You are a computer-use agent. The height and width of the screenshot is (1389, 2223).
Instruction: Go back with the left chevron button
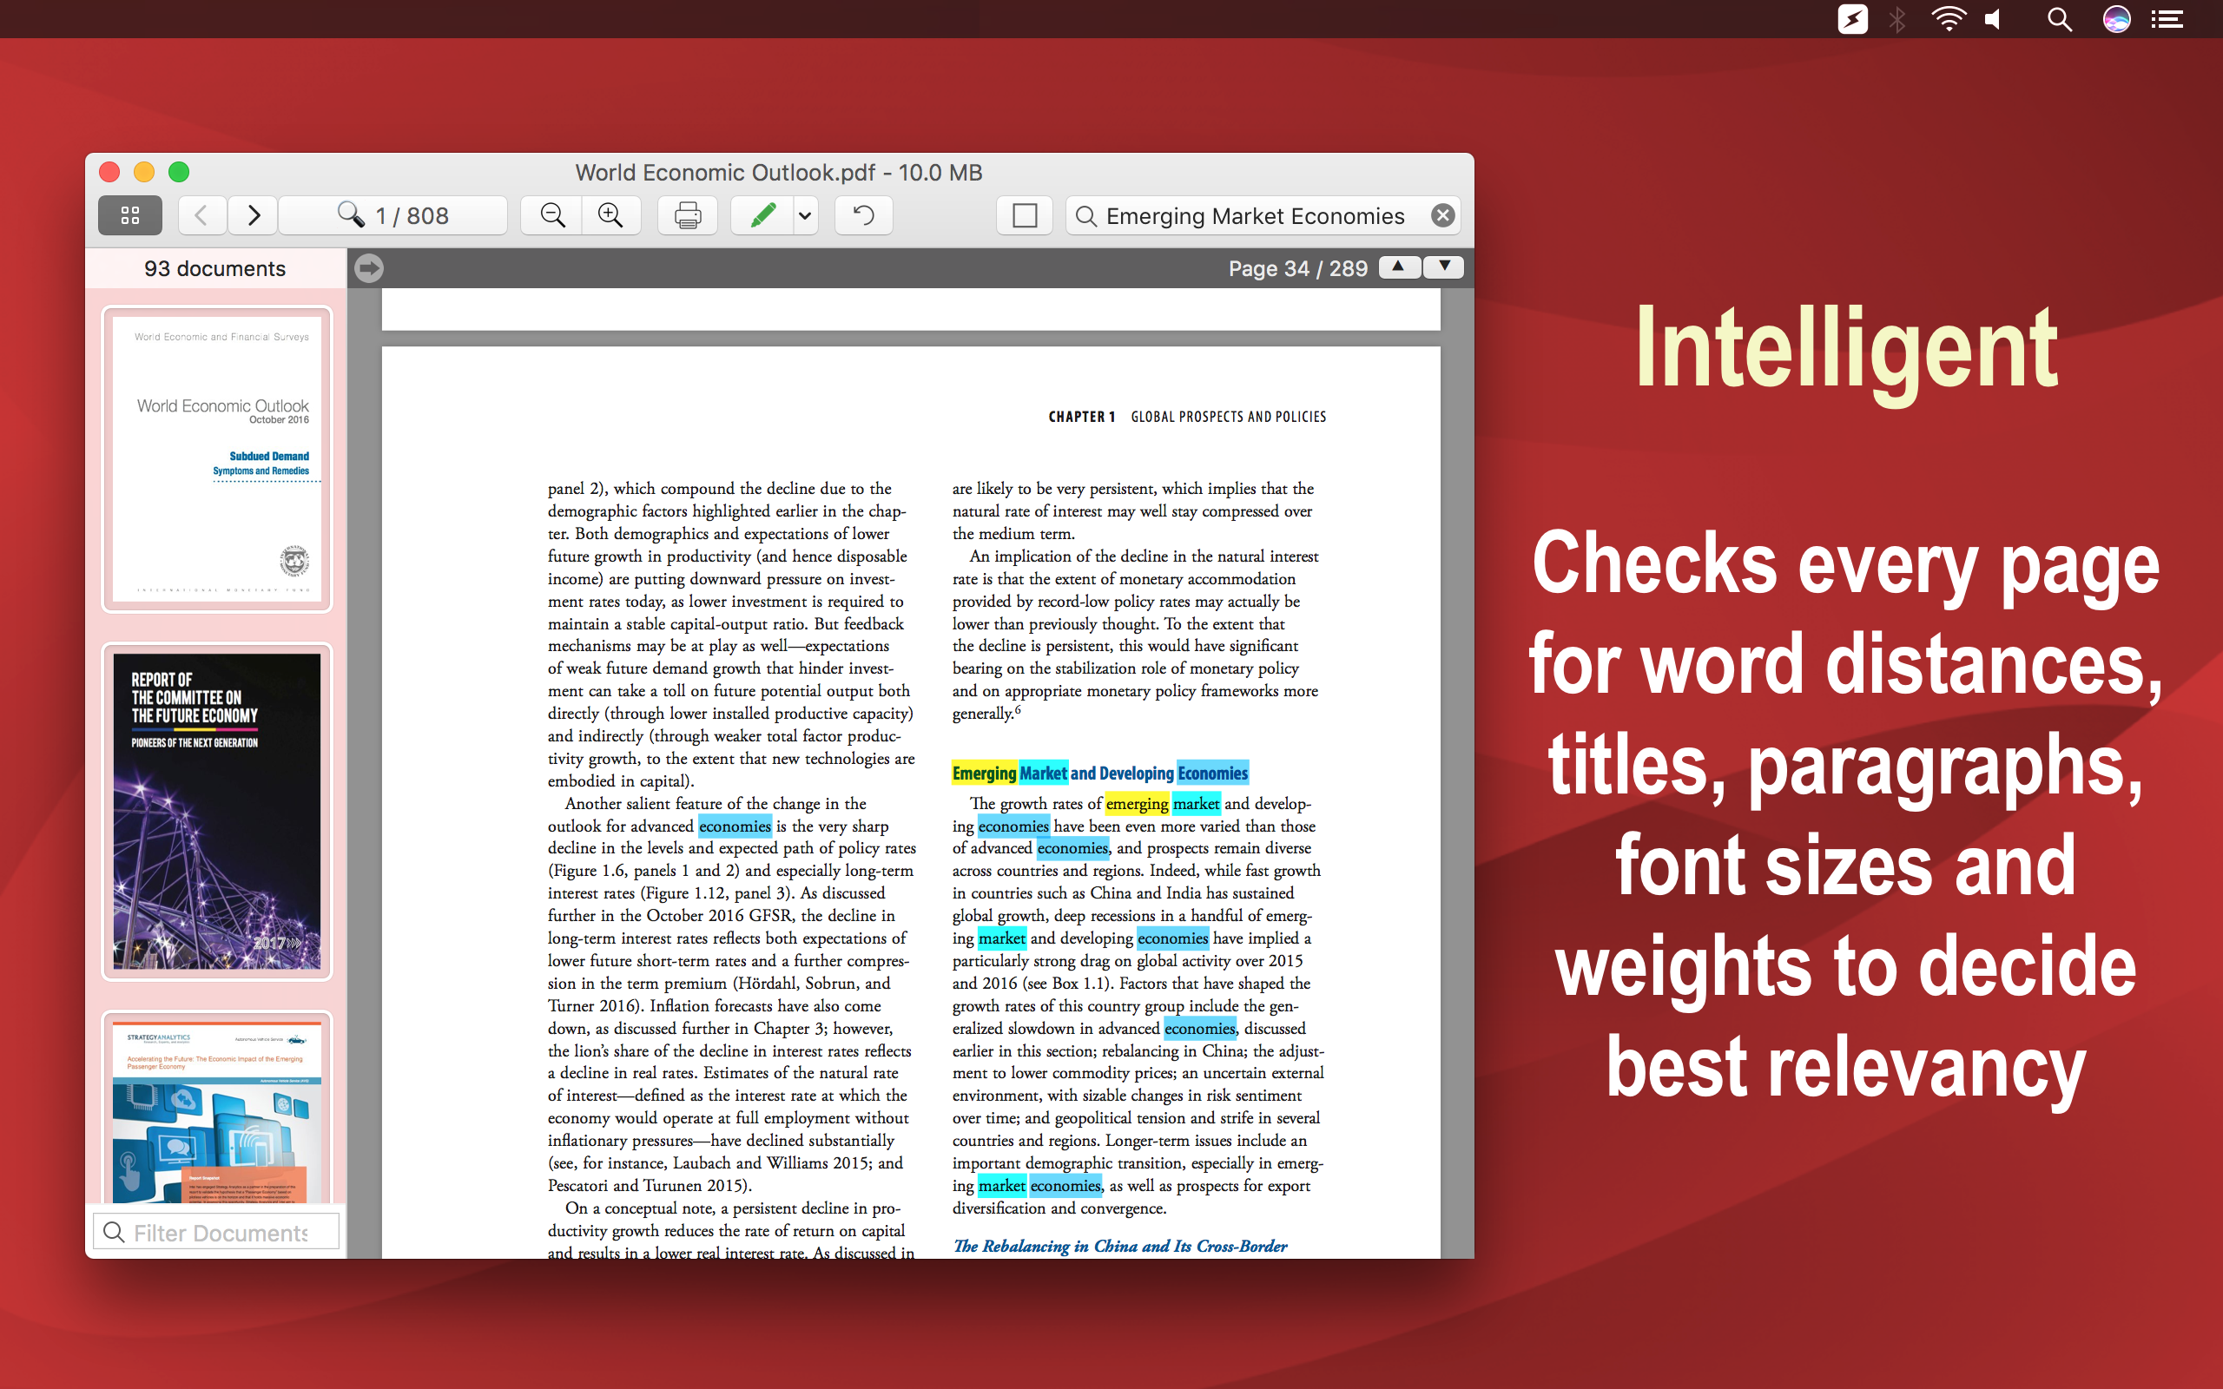pyautogui.click(x=202, y=215)
